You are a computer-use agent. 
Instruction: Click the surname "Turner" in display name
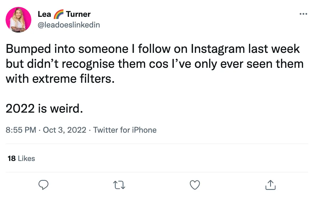[x=78, y=14]
